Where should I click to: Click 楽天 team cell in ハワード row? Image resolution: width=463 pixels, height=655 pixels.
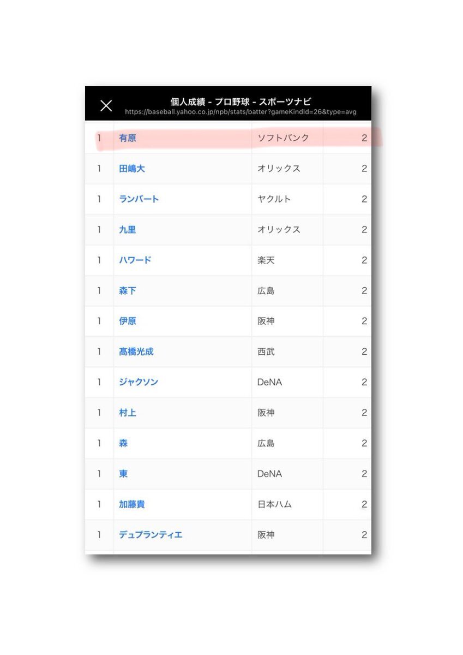point(287,260)
